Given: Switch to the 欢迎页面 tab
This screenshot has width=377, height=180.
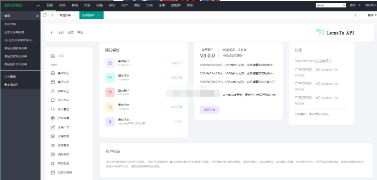Looking at the screenshot, I should click(x=65, y=15).
